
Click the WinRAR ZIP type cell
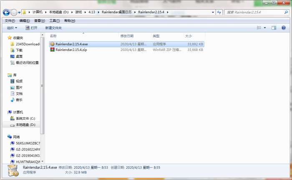pyautogui.click(x=167, y=50)
